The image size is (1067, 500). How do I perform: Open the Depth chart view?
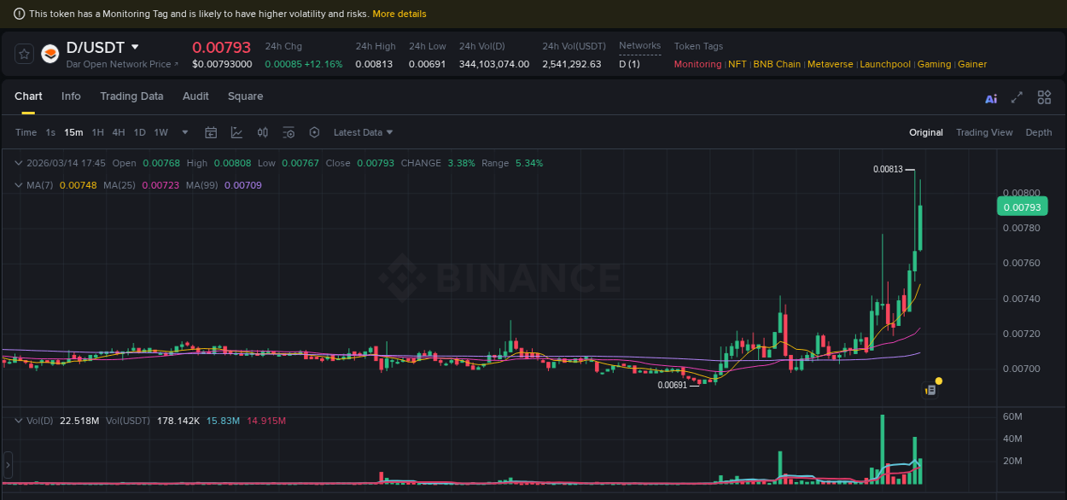(1039, 132)
